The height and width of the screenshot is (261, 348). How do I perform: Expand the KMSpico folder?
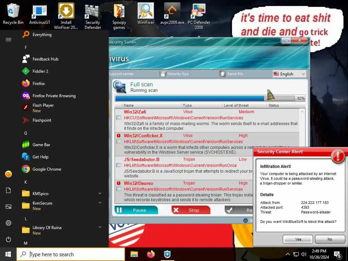click(100, 193)
